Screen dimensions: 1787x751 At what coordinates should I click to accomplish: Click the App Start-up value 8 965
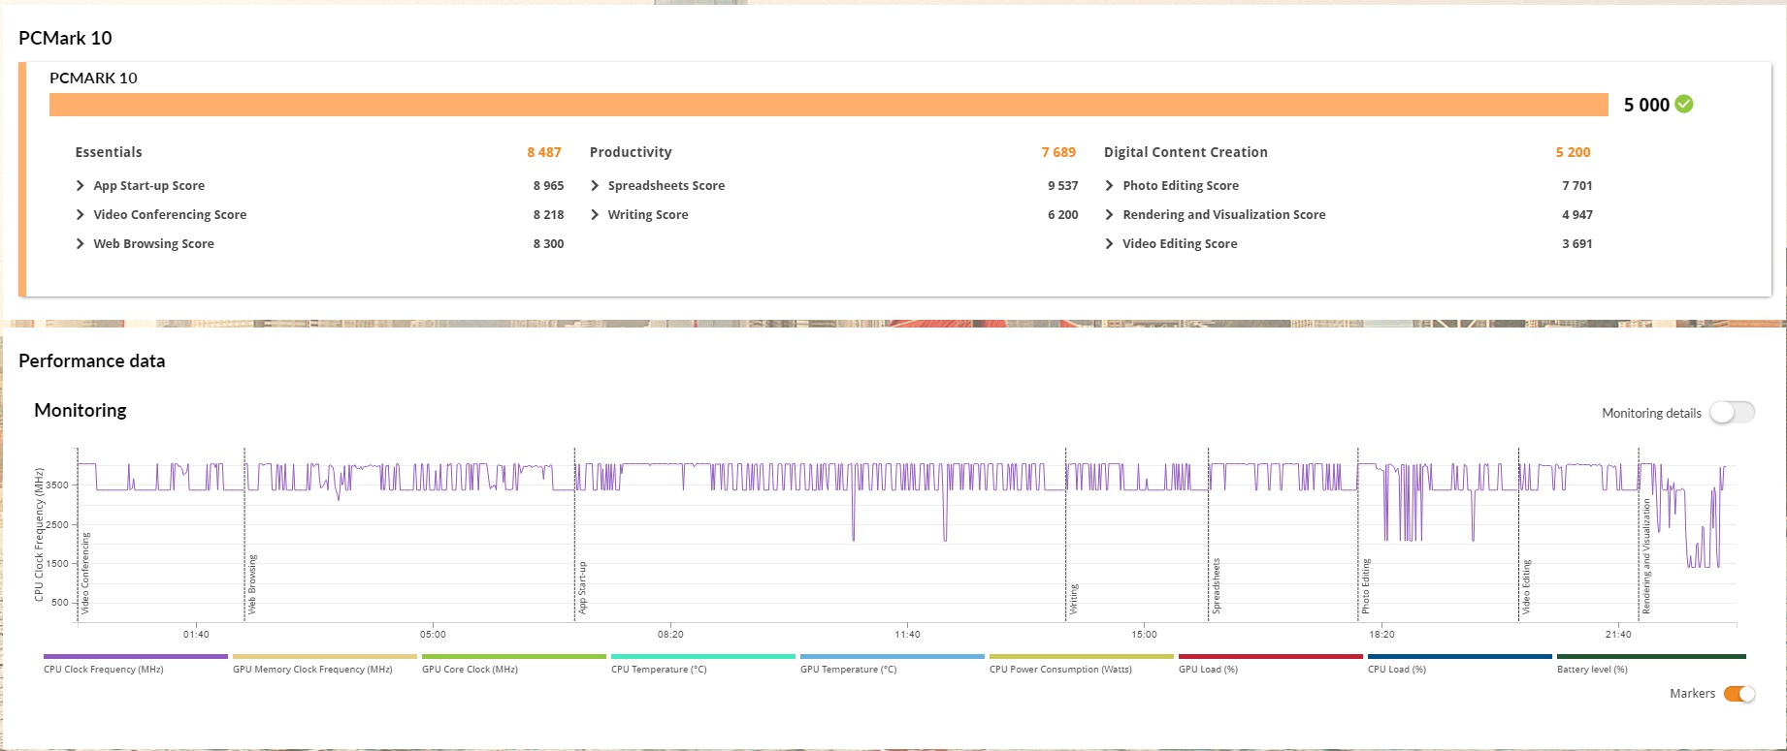[x=548, y=186]
